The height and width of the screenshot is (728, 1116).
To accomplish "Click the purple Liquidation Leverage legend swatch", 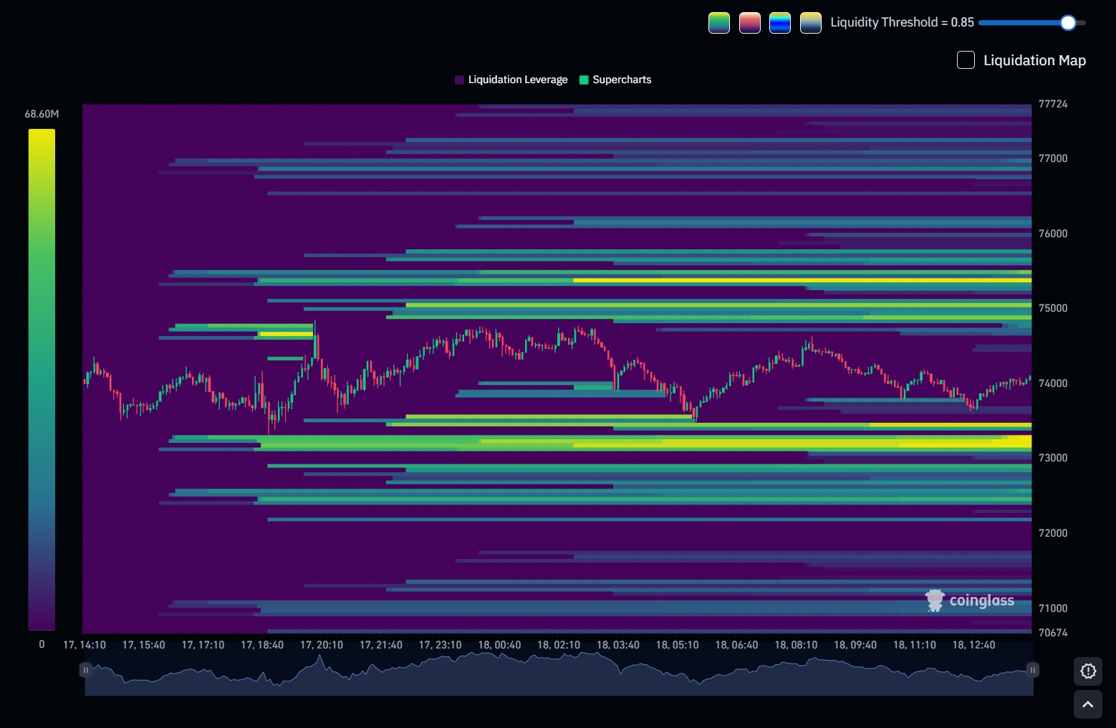I will pos(461,80).
